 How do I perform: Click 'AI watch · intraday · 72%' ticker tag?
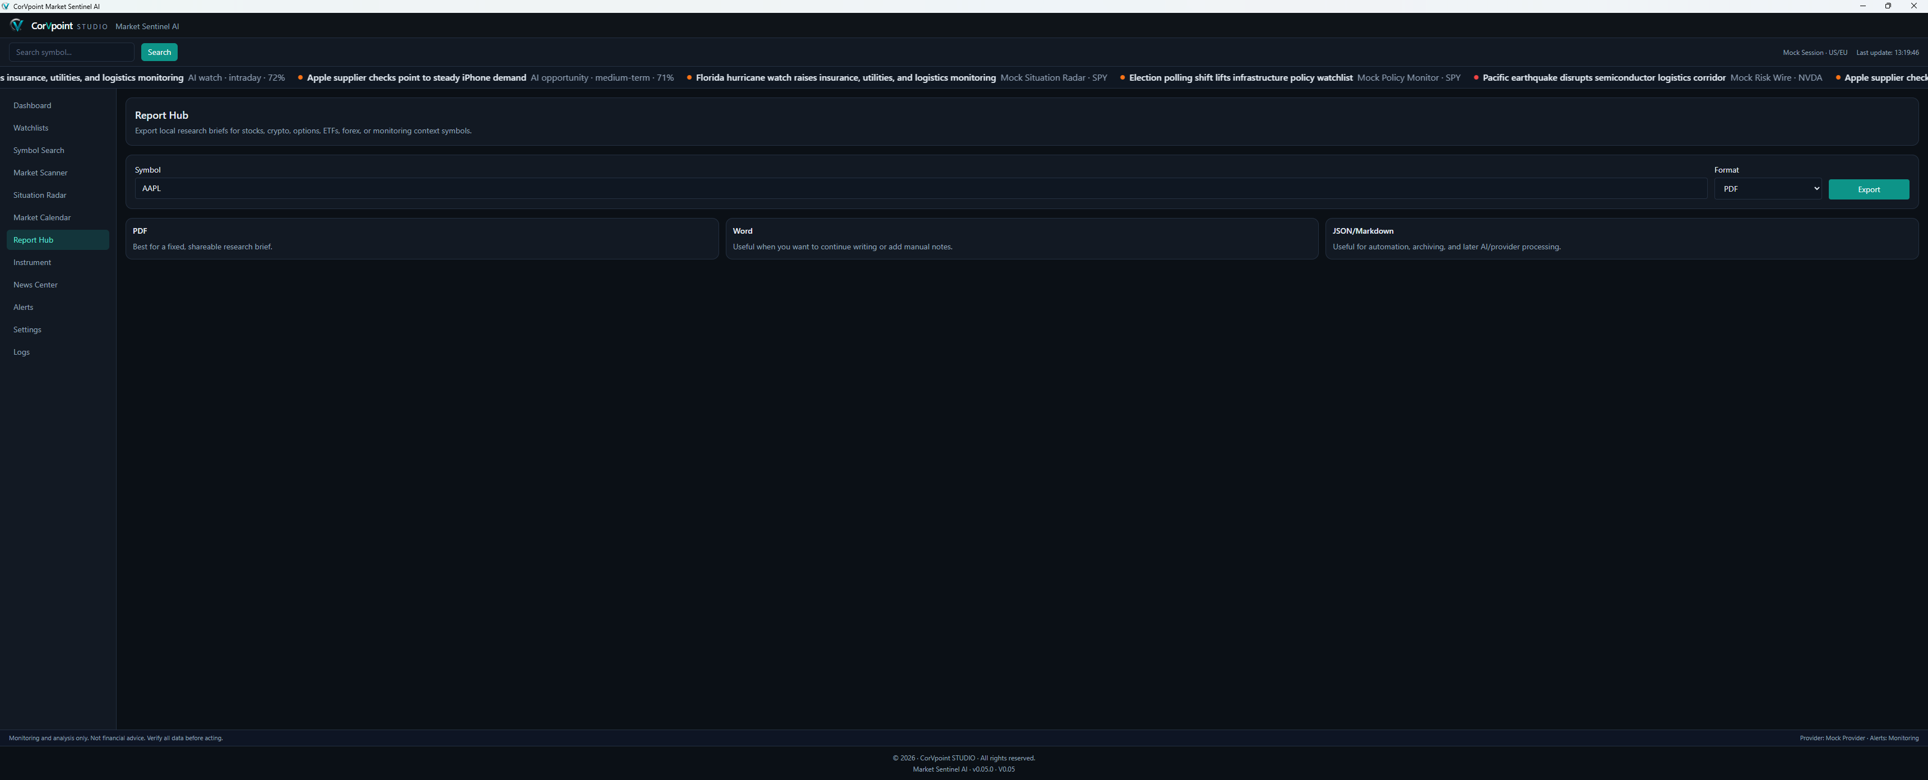pyautogui.click(x=237, y=78)
